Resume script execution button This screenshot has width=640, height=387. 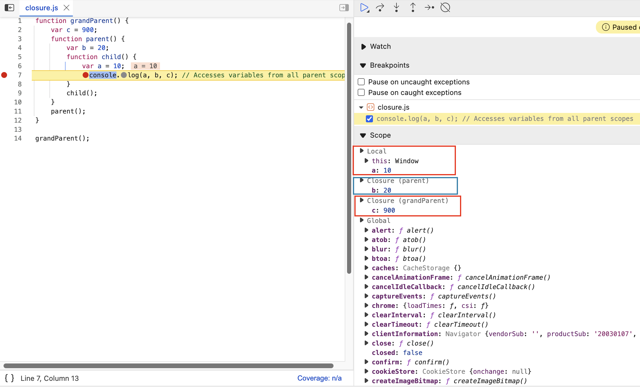[x=364, y=8]
